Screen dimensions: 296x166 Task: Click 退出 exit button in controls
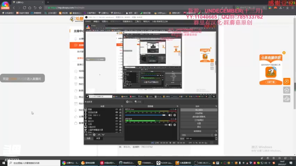pos(199,127)
